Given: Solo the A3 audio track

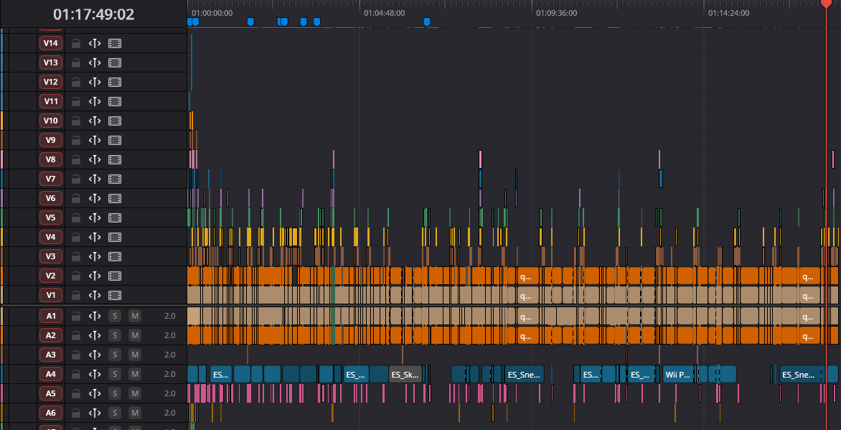Looking at the screenshot, I should (114, 355).
